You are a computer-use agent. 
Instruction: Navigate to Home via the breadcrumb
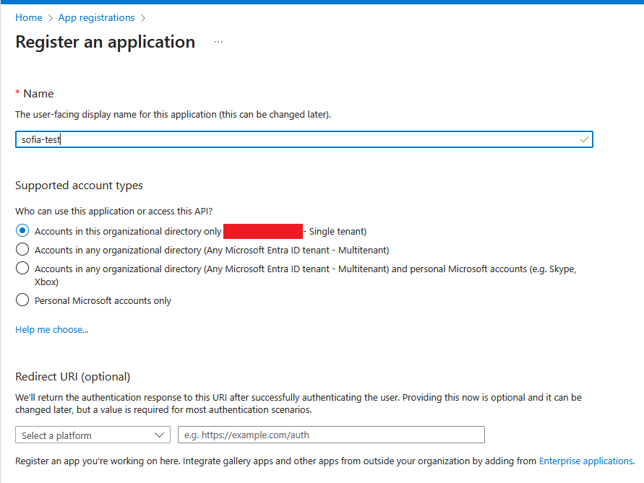pyautogui.click(x=28, y=17)
